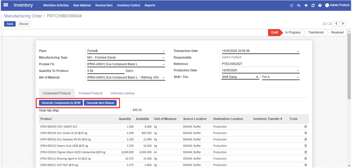This screenshot has width=352, height=168.
Task: Click Generate Components by BOM button
Action: point(61,103)
